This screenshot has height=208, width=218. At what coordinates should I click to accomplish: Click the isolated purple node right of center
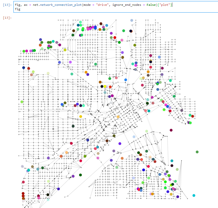(x=119, y=144)
